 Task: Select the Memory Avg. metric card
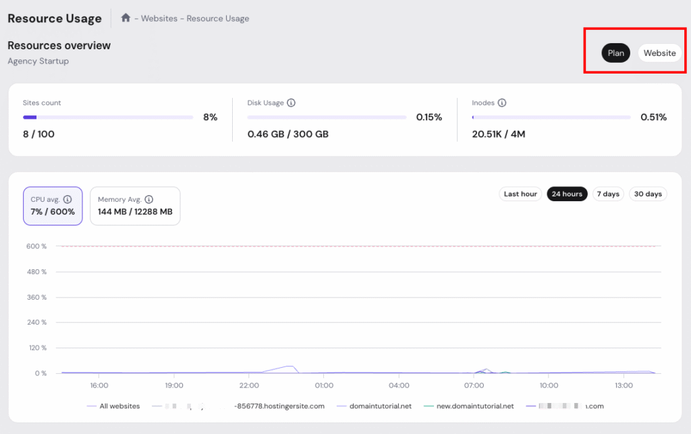pos(135,206)
